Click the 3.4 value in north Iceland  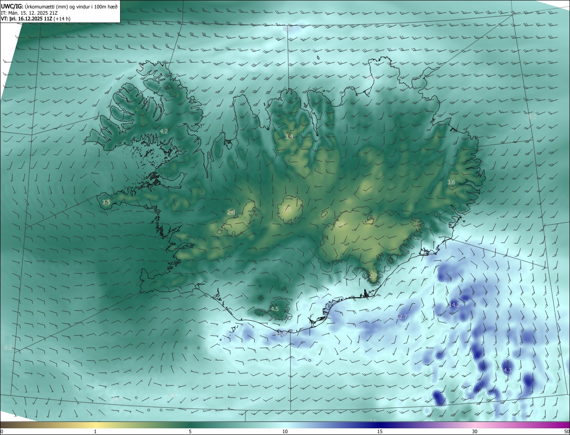click(289, 137)
